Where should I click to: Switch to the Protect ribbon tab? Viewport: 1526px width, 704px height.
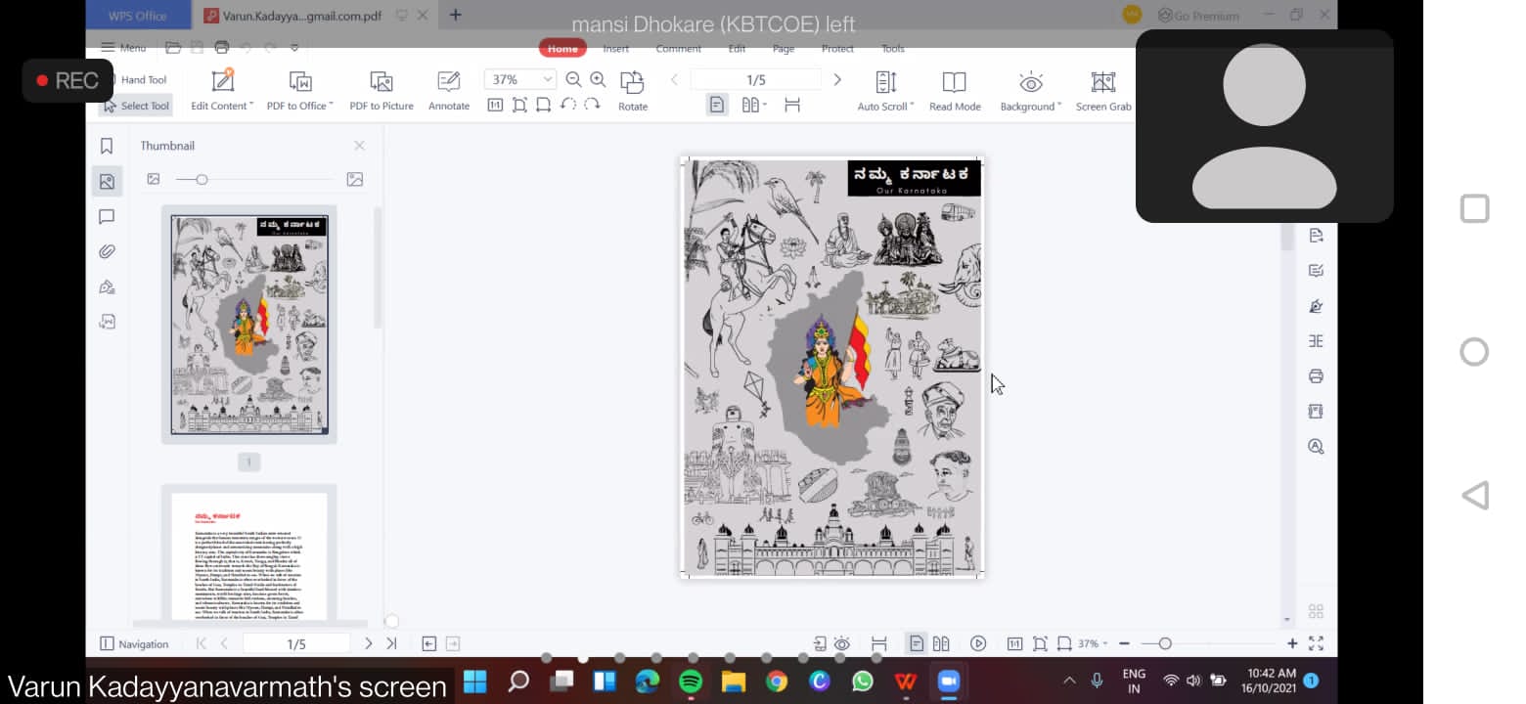point(837,48)
